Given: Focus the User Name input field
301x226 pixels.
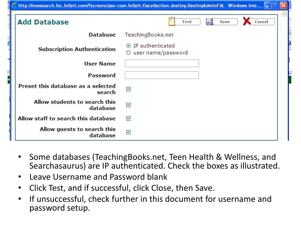Looking at the screenshot, I should (x=162, y=64).
